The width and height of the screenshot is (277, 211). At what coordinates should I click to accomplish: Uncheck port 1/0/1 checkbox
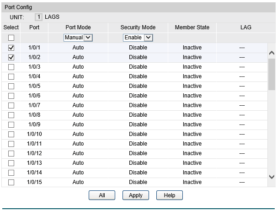[x=11, y=48]
